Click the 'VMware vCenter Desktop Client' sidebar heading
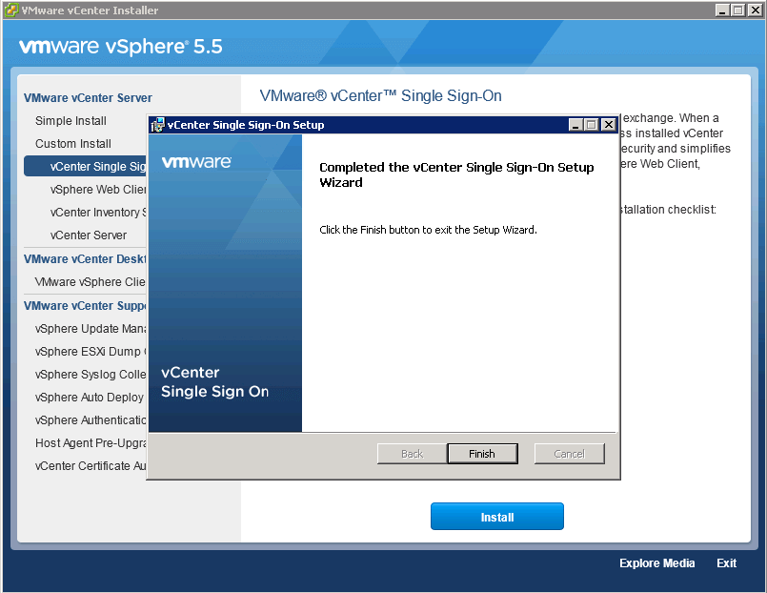The width and height of the screenshot is (767, 593). pyautogui.click(x=85, y=258)
